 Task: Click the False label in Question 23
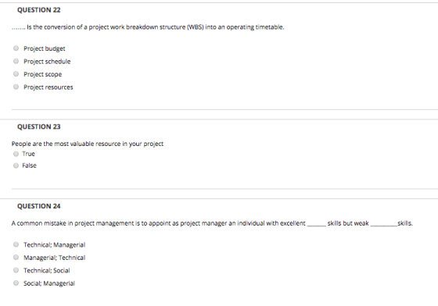tap(29, 165)
